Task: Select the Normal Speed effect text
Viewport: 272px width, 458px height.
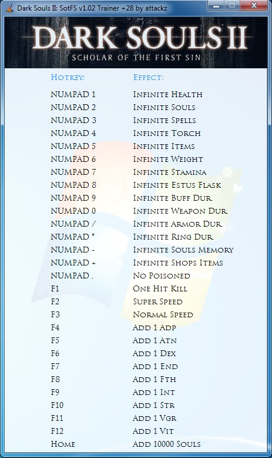Action: pyautogui.click(x=163, y=314)
